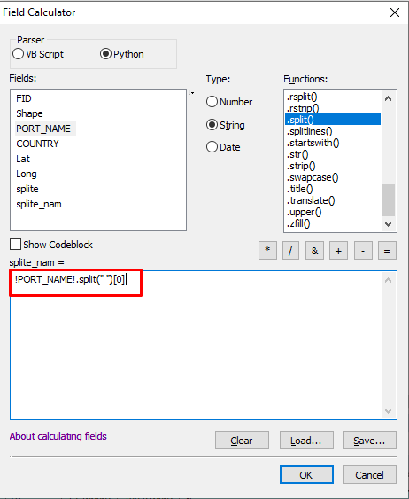Close the Field Calculator dialog with X
409x499 pixels.
(395, 12)
